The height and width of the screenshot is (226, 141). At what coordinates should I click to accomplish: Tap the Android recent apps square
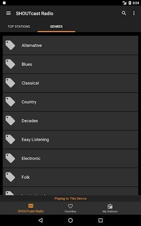[x=100, y=220]
